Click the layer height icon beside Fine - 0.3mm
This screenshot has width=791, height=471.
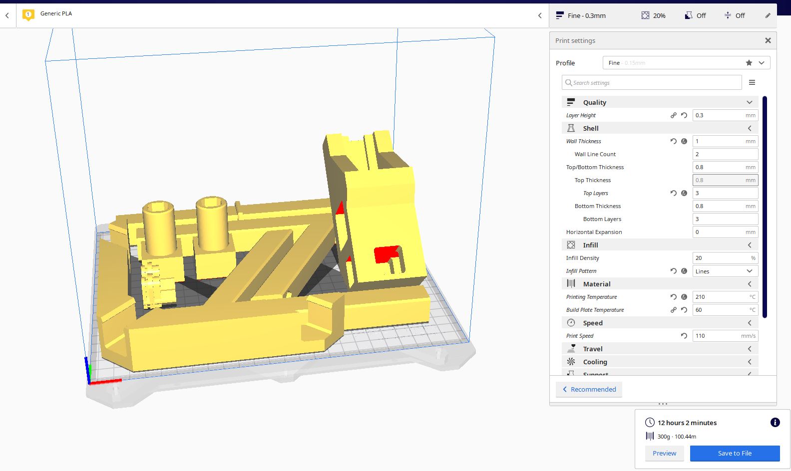pos(560,15)
